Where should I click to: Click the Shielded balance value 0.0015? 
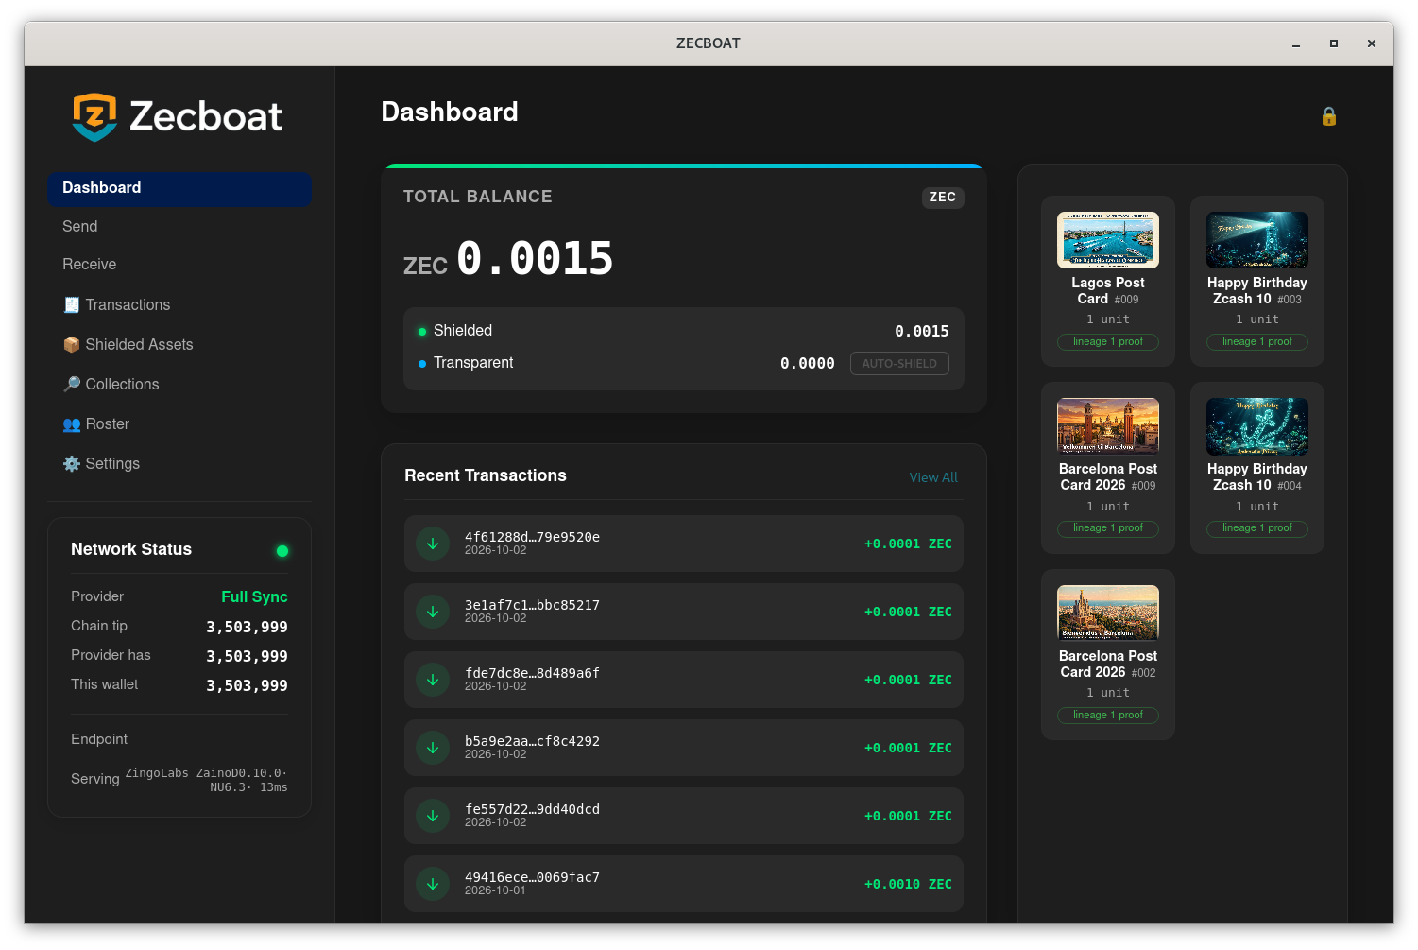click(922, 331)
